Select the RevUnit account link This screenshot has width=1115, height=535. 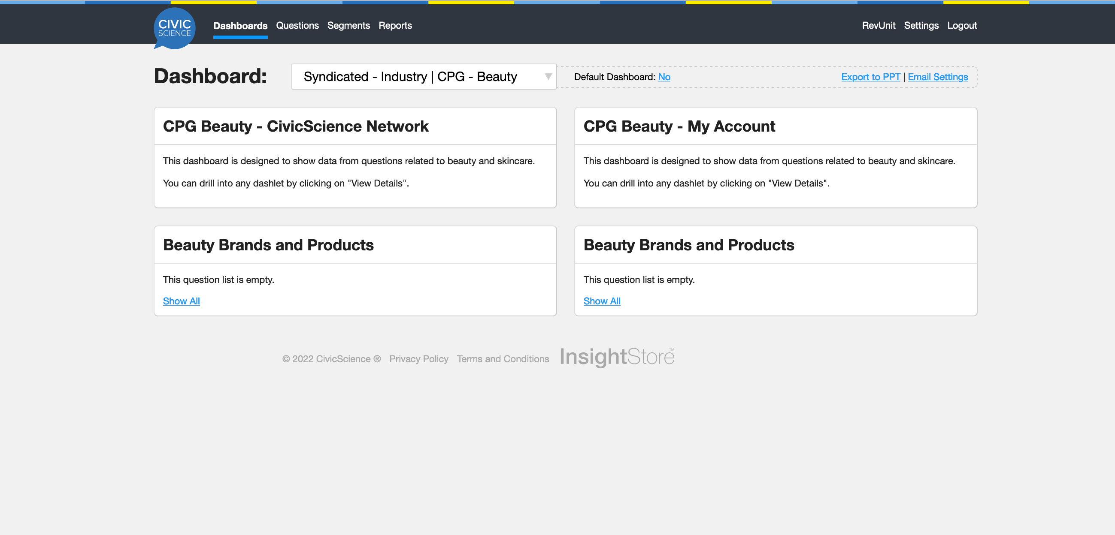[x=878, y=26]
